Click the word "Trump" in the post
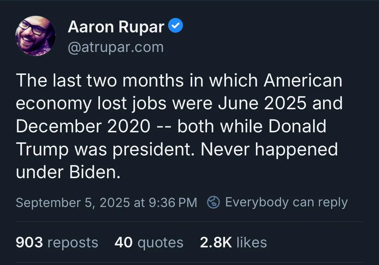This screenshot has width=379, height=265. [x=42, y=150]
